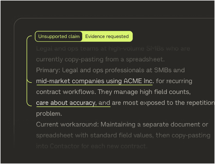The width and height of the screenshot is (215, 164).
Task: Click the line "contract workflows. They manage high field counts"
Action: point(113,92)
